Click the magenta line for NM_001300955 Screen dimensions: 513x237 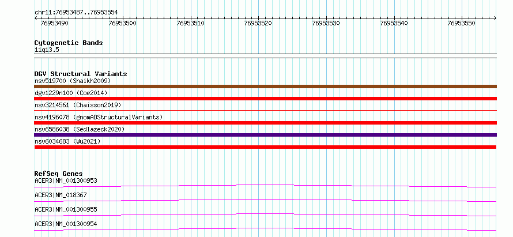click(x=265, y=215)
